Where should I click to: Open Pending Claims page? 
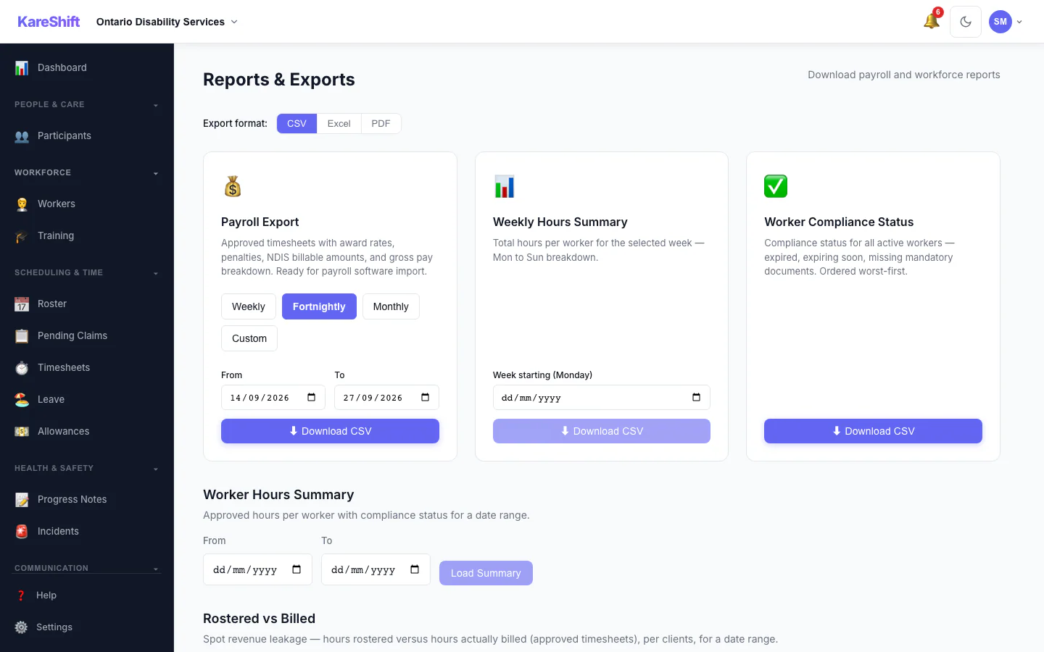click(x=87, y=335)
